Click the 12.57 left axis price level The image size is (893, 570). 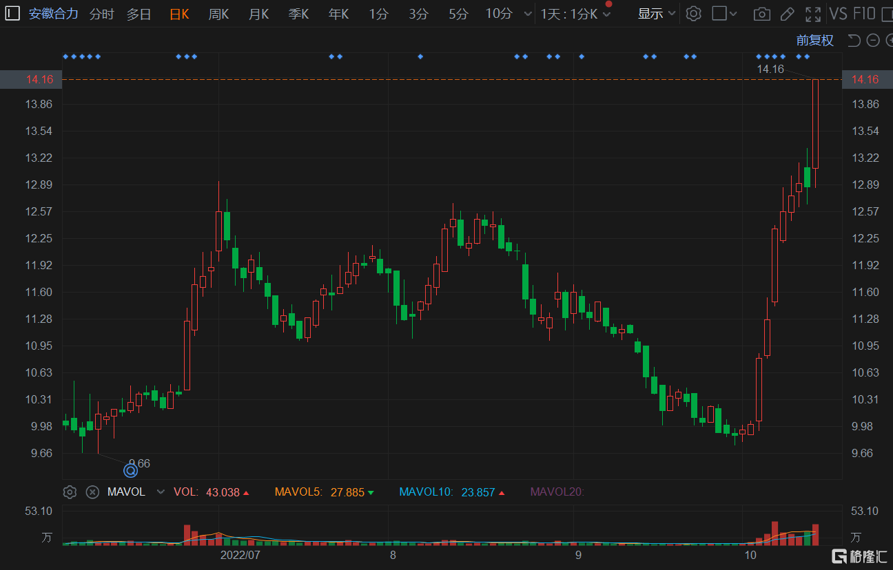coord(39,211)
